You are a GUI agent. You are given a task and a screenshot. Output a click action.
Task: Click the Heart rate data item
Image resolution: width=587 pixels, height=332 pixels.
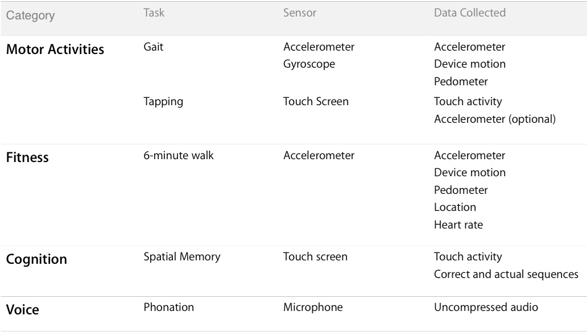pyautogui.click(x=458, y=225)
